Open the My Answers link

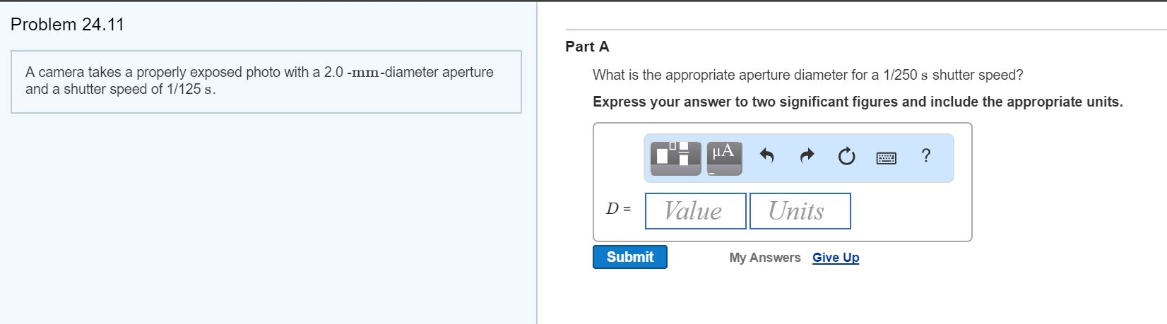tap(764, 258)
